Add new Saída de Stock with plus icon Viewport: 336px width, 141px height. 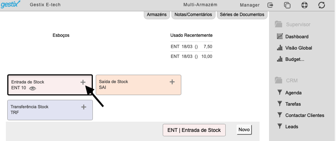(x=172, y=82)
